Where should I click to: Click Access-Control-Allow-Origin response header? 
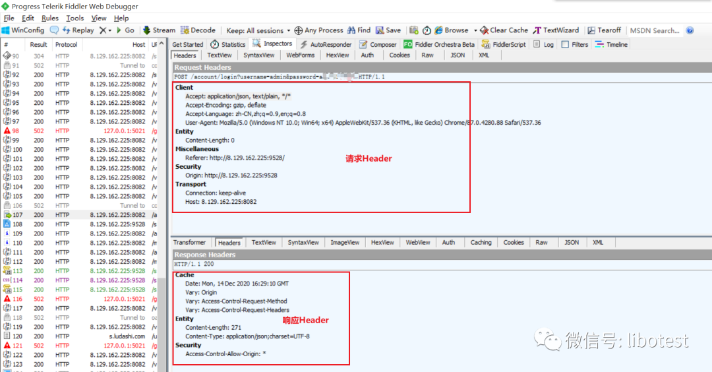click(x=225, y=354)
